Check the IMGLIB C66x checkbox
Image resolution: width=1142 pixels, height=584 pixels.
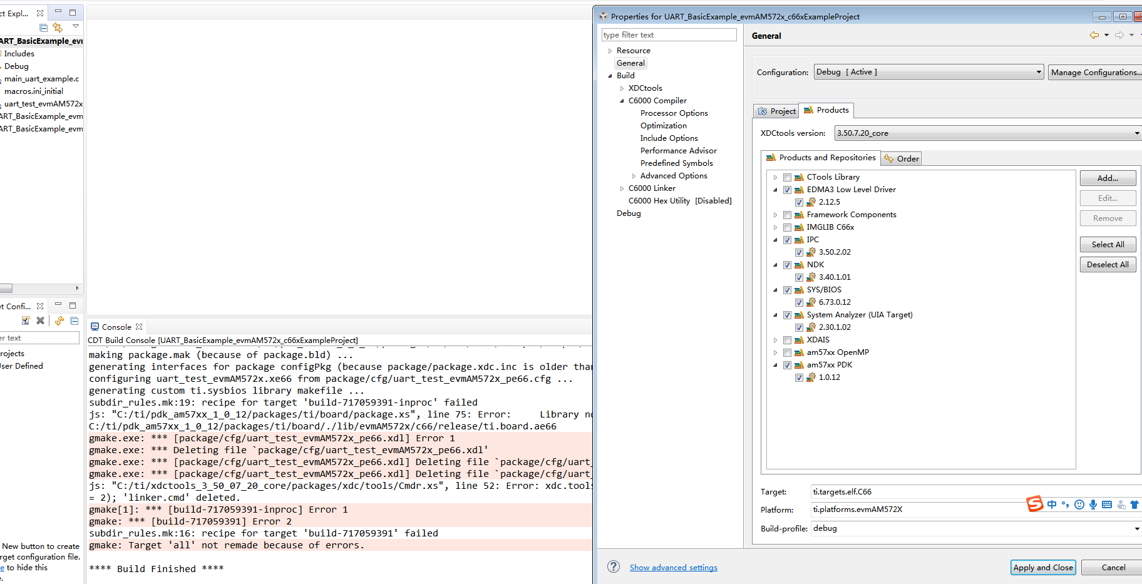787,227
